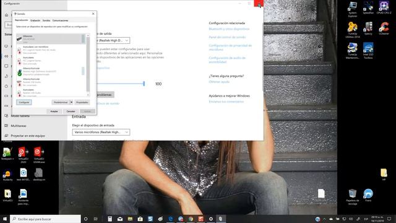Open Settings gear on taskbar
The height and width of the screenshot is (223, 396).
click(x=211, y=219)
